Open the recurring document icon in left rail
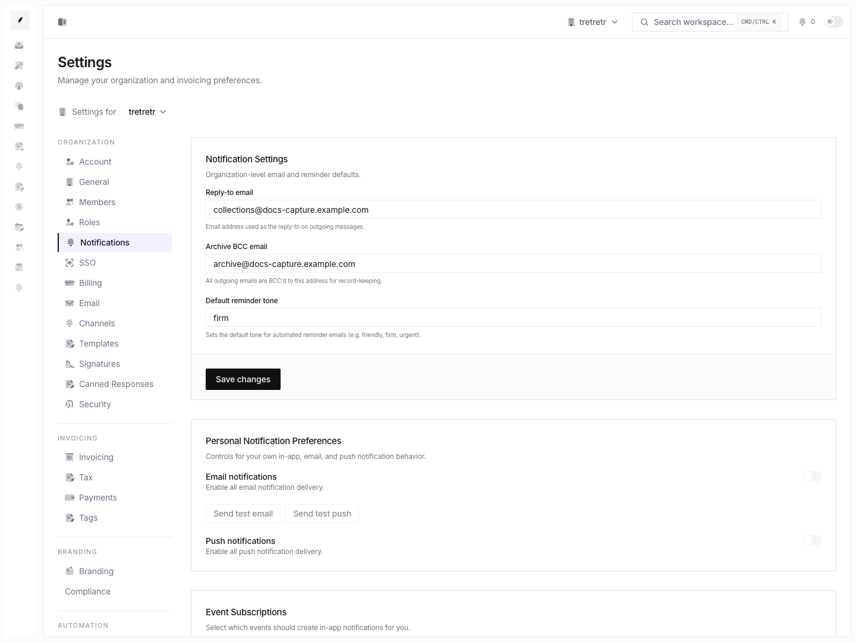The height and width of the screenshot is (642, 856). click(19, 187)
